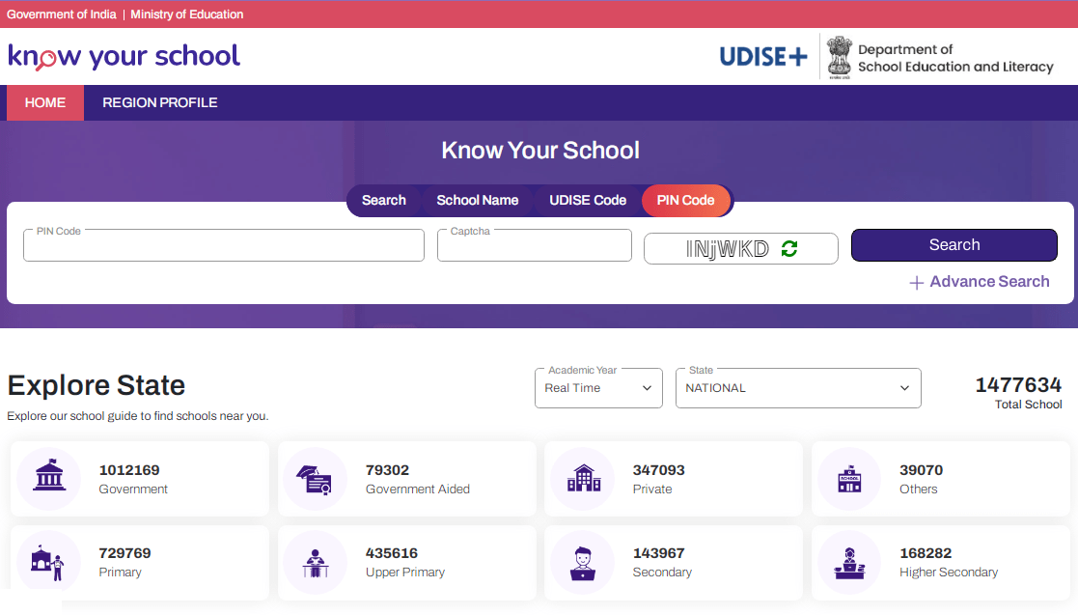
Task: Expand Advance Search options
Action: 980,282
